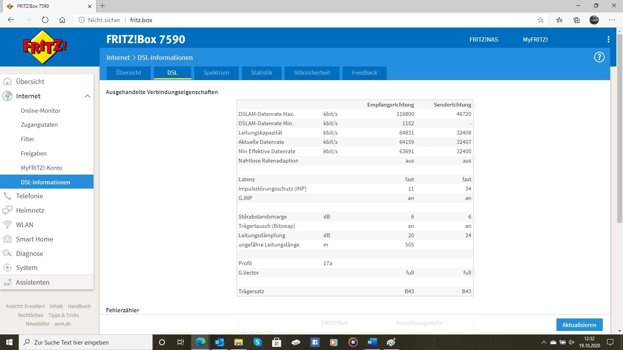Click the FRITZ! logo
This screenshot has width=623, height=350.
(x=45, y=47)
